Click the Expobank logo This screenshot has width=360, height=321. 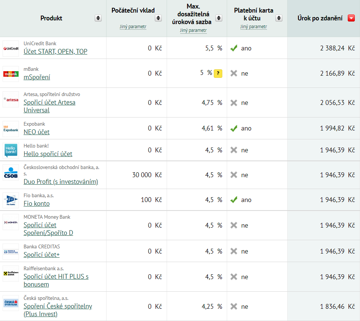(x=11, y=129)
